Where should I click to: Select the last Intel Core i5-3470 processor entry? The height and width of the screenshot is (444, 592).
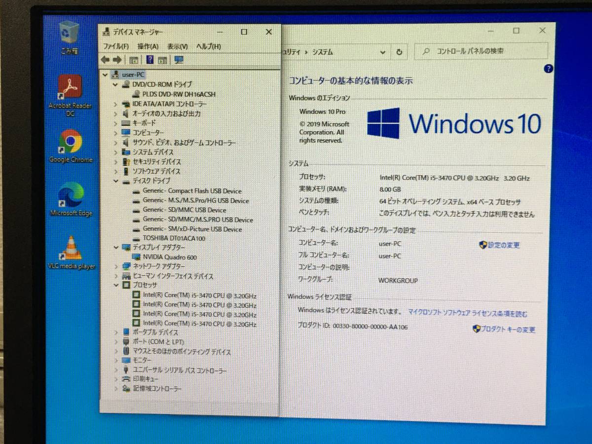199,324
